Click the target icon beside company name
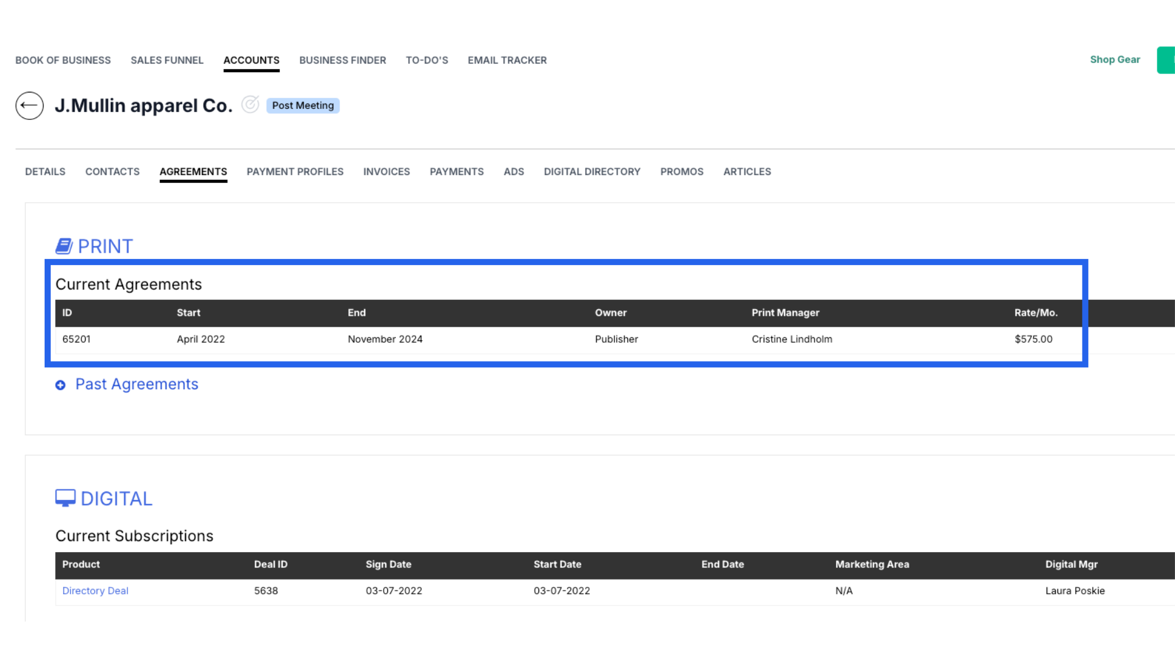The width and height of the screenshot is (1175, 661). coord(250,105)
